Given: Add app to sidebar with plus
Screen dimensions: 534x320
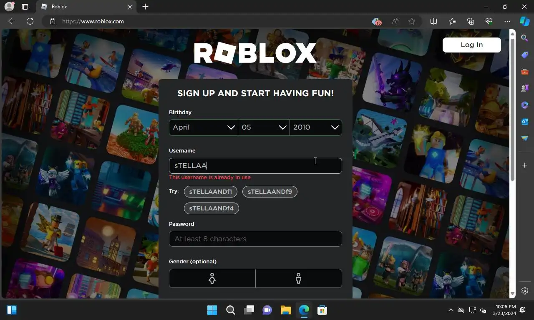Looking at the screenshot, I should click(525, 165).
